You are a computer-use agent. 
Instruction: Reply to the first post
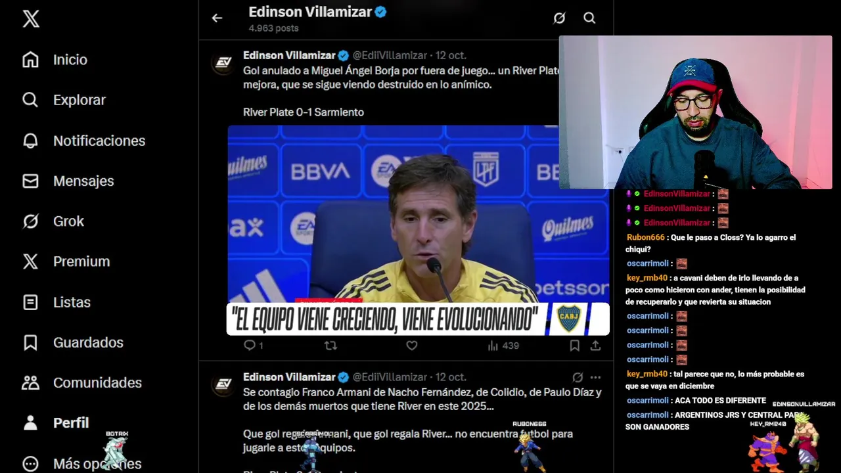[254, 346]
